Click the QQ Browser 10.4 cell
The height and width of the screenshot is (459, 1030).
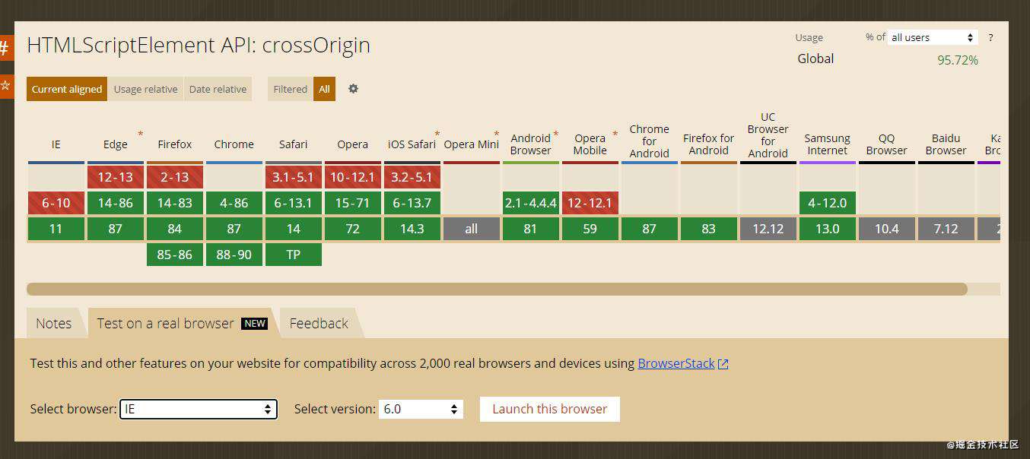pyautogui.click(x=887, y=229)
